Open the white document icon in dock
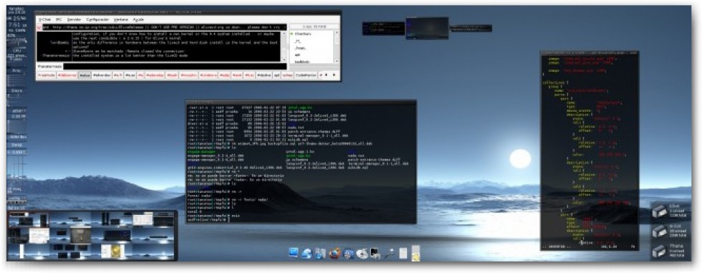This screenshot has height=273, width=702. [x=403, y=254]
